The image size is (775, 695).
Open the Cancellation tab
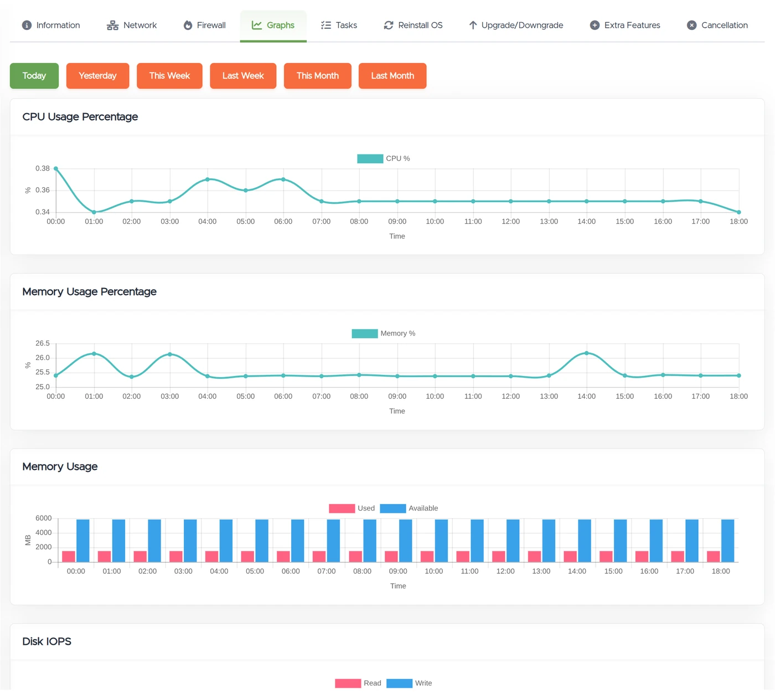click(717, 25)
